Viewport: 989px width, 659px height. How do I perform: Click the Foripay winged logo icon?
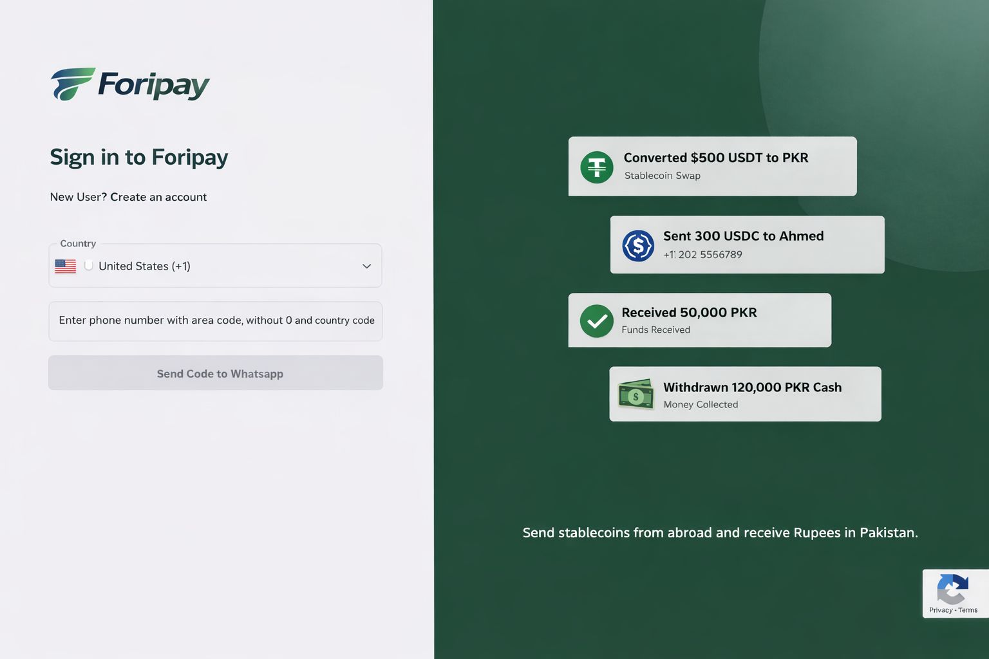(72, 84)
